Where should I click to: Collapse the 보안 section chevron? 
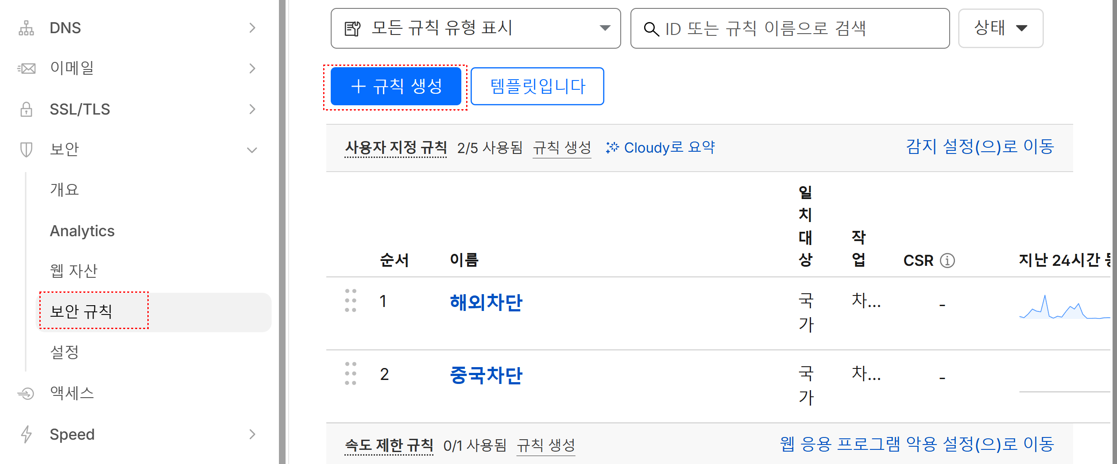click(x=252, y=150)
